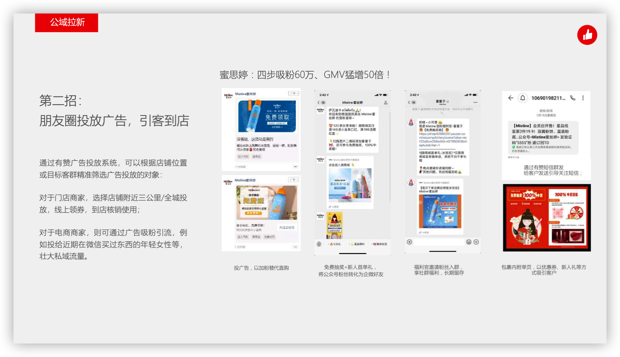
Task: Open three-dot menu in 蜜蜜子 chat header
Action: point(475,102)
